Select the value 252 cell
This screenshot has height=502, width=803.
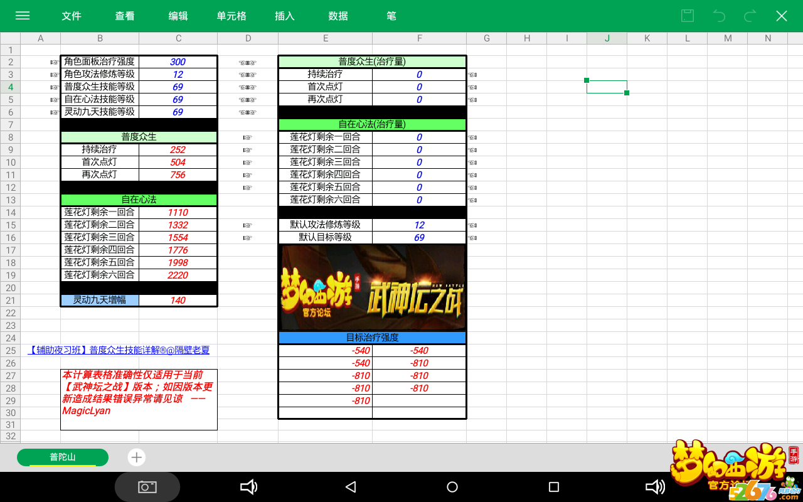(x=178, y=149)
